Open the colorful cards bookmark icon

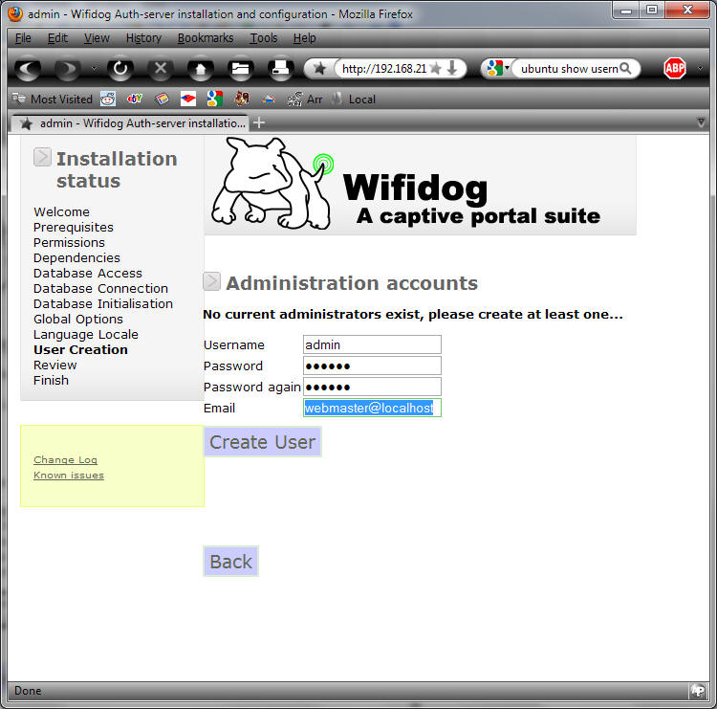162,99
